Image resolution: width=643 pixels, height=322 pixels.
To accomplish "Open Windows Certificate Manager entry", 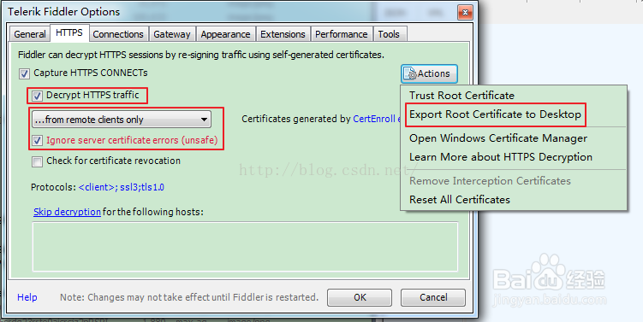I will pyautogui.click(x=497, y=138).
